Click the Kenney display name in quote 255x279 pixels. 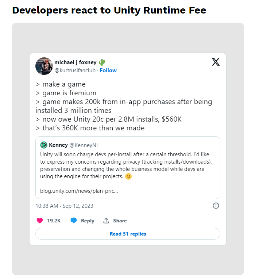58,145
